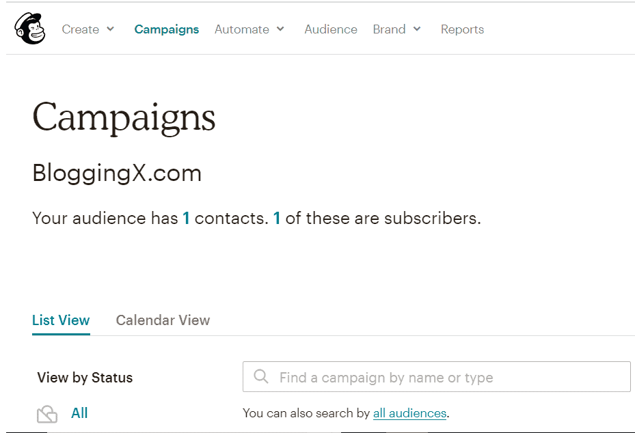Open Reports in the navigation bar

point(462,29)
